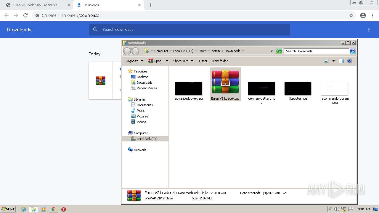Select the Eulen V2 Loader.zip WinRAR icon
The width and height of the screenshot is (379, 213).
(225, 82)
